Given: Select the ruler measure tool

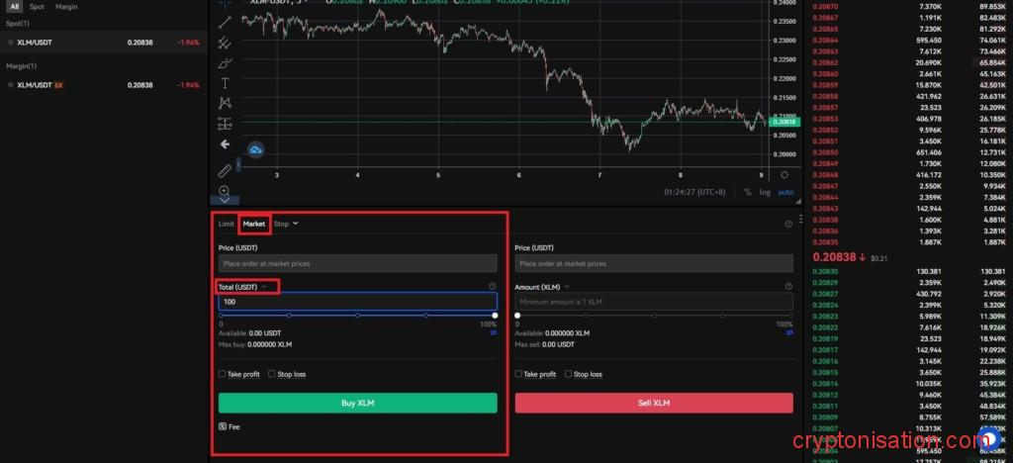Looking at the screenshot, I should (x=225, y=171).
